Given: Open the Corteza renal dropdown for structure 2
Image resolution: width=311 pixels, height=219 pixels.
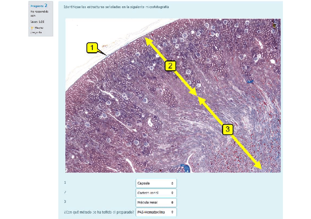Looking at the screenshot, I should click(156, 193).
